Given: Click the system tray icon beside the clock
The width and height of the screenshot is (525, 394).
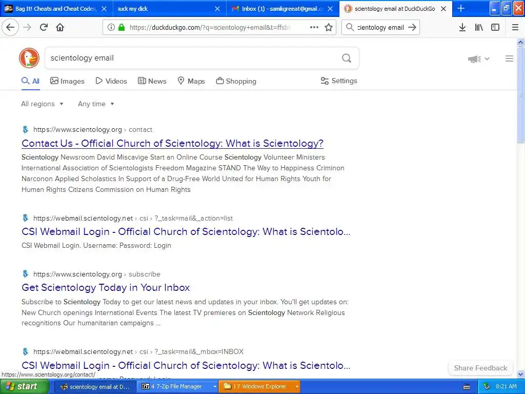Looking at the screenshot, I should click(x=487, y=387).
